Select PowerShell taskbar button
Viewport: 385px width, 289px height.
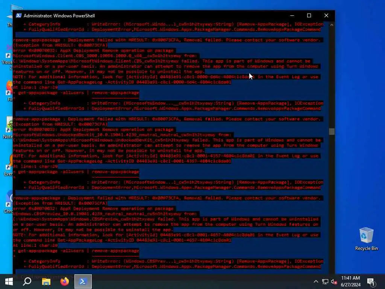(x=83, y=281)
